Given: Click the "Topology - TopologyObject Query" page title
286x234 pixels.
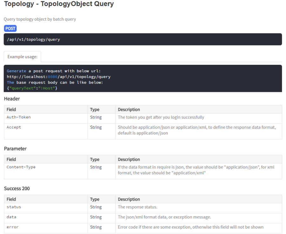Looking at the screenshot, I should pyautogui.click(x=59, y=4).
